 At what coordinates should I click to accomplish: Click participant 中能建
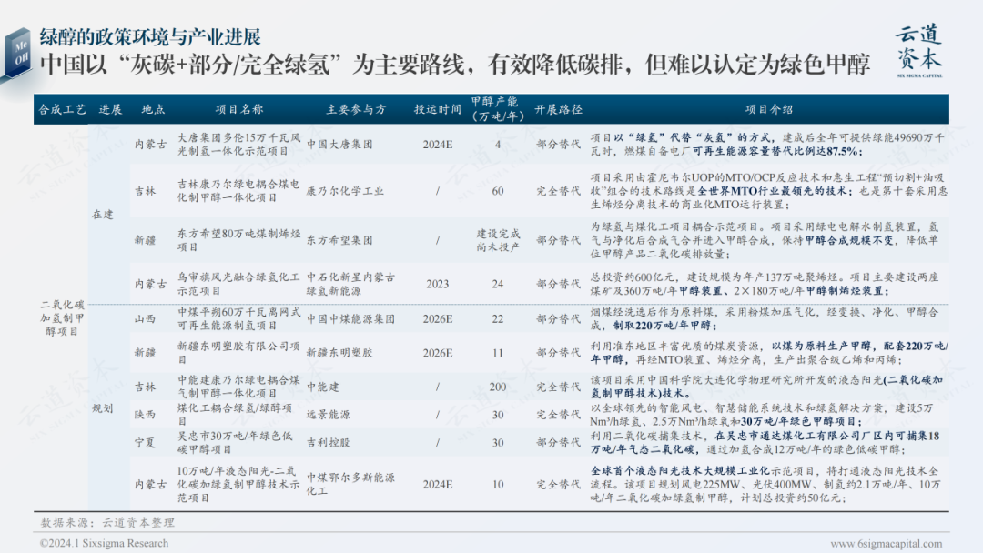pyautogui.click(x=322, y=387)
